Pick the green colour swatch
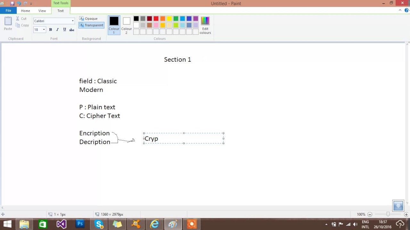The image size is (410, 230). point(176,19)
